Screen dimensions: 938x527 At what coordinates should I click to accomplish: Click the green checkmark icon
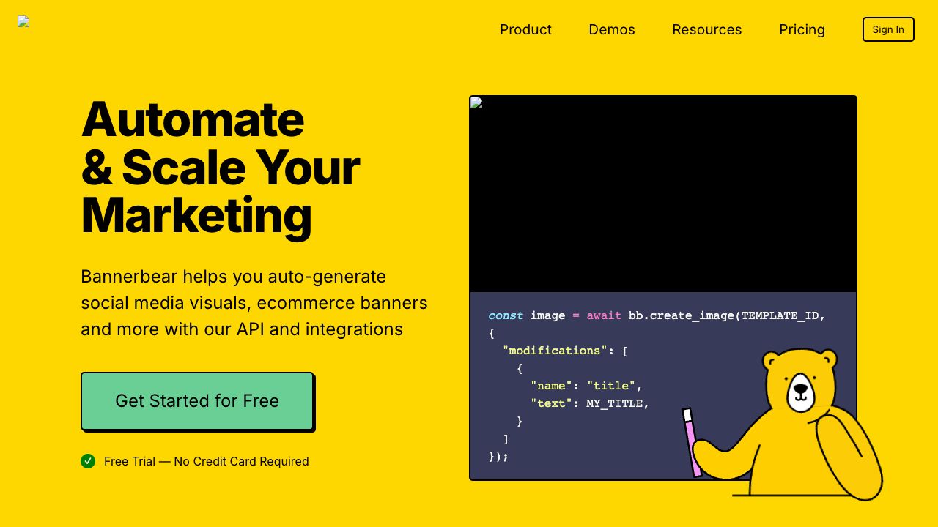click(x=88, y=461)
